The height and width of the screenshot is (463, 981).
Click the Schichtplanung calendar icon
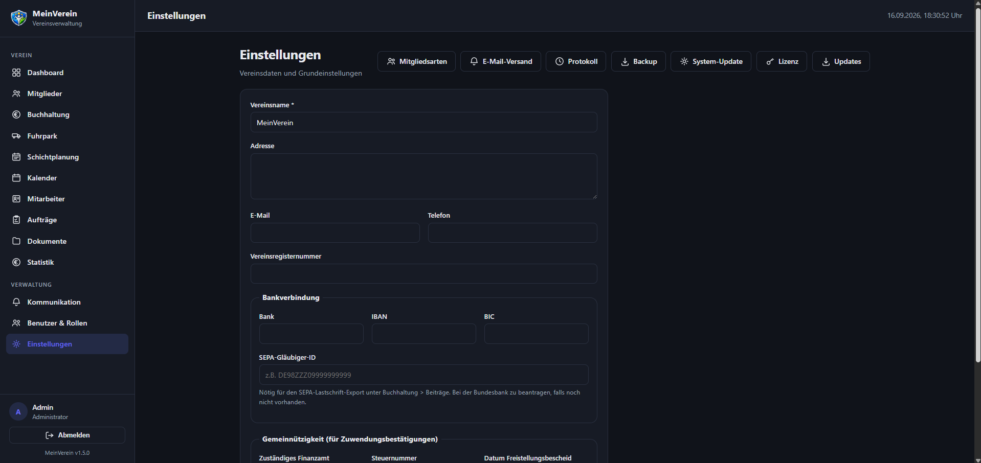[x=16, y=157]
